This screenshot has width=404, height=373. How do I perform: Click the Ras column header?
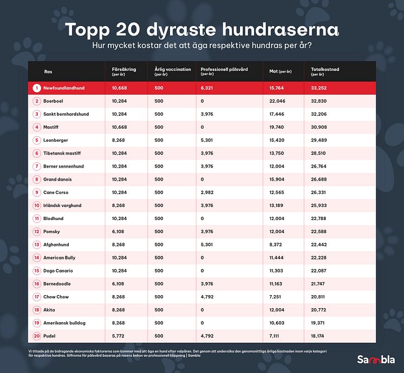click(48, 71)
